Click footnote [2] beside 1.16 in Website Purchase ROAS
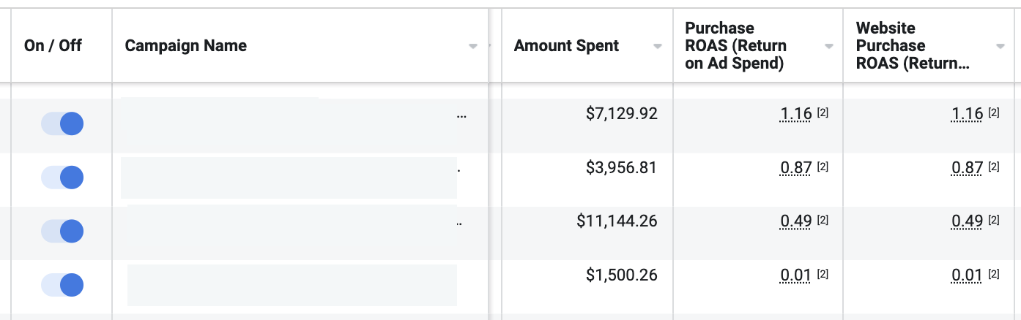 (x=994, y=113)
